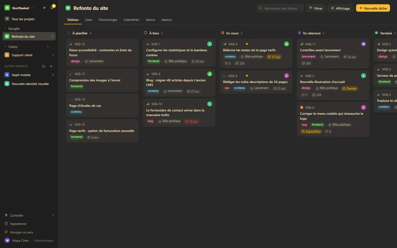Viewport: 397px width, 248px height.
Task: Collapse the Clients section
Action: [11, 47]
